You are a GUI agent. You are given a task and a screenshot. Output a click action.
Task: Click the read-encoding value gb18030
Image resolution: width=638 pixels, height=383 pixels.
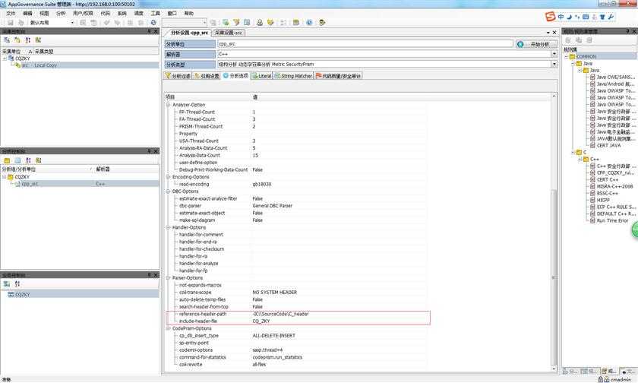261,185
